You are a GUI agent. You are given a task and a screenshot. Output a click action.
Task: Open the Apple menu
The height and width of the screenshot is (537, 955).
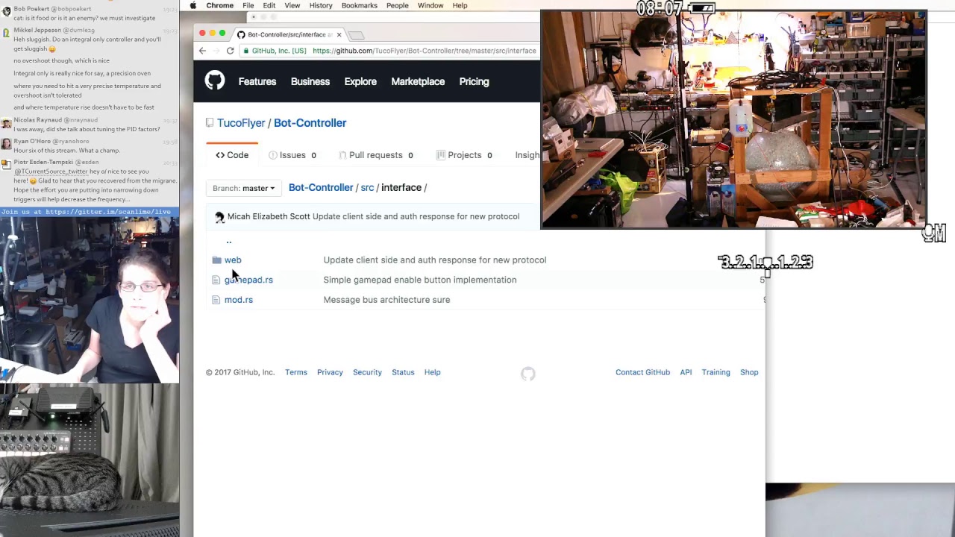(x=193, y=5)
